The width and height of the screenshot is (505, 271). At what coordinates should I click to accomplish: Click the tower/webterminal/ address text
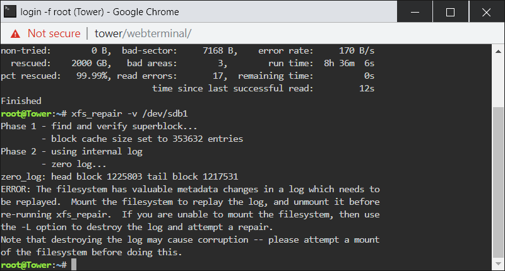[143, 33]
